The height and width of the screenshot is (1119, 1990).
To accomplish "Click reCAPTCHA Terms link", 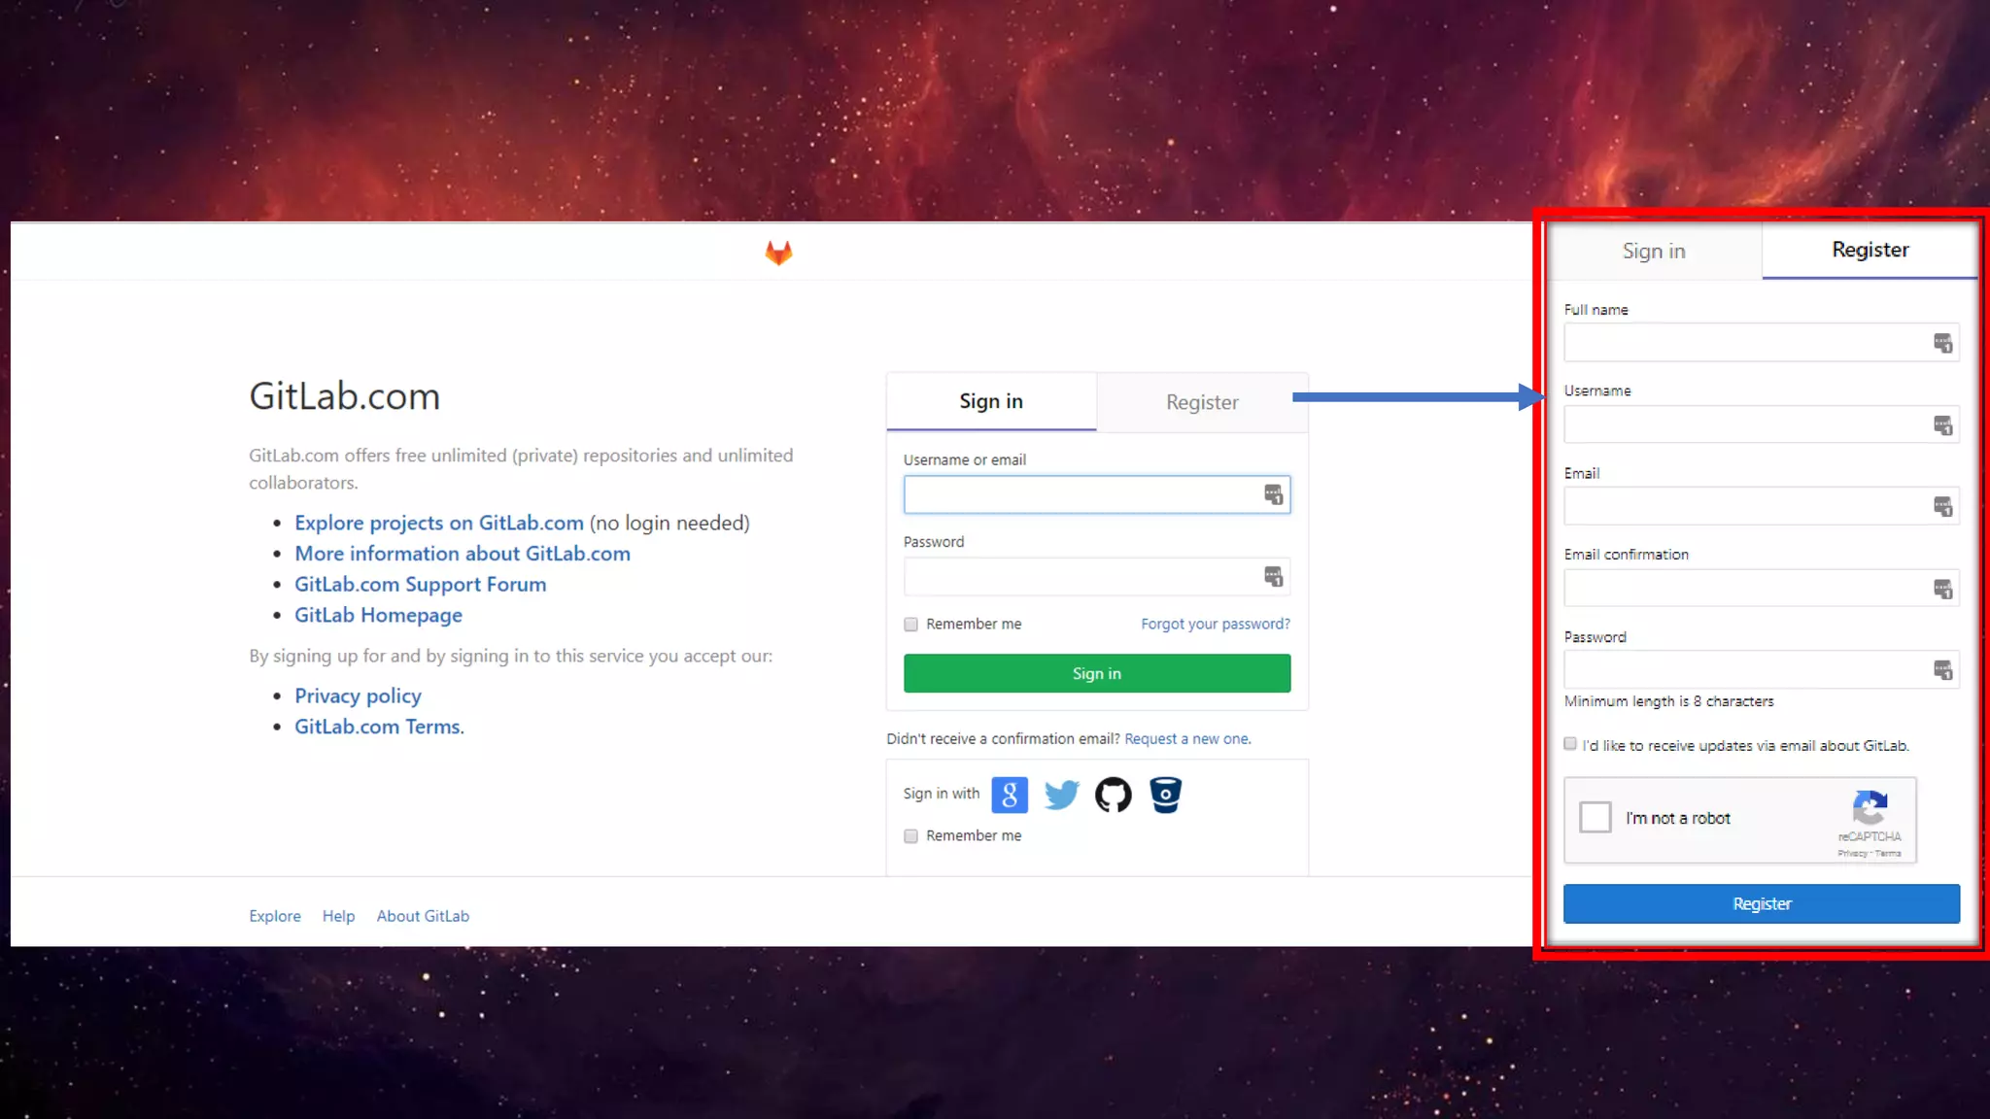I will tap(1888, 853).
